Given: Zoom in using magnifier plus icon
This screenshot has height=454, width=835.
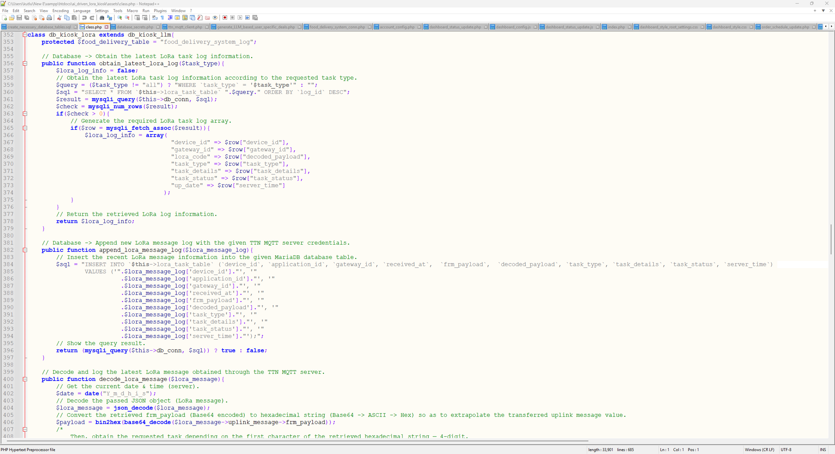Looking at the screenshot, I should point(120,18).
